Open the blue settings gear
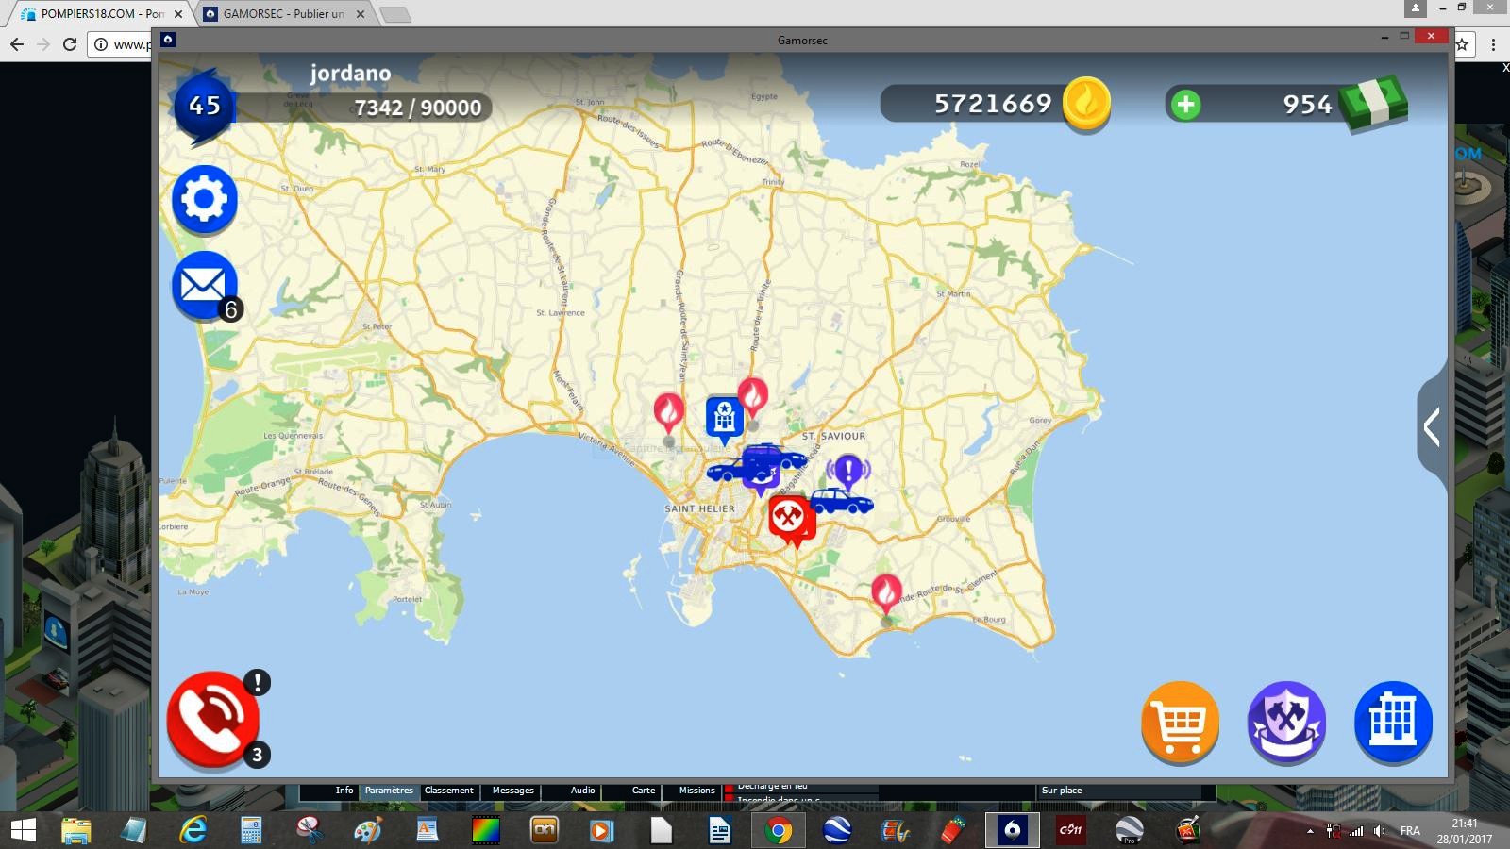 coord(205,199)
